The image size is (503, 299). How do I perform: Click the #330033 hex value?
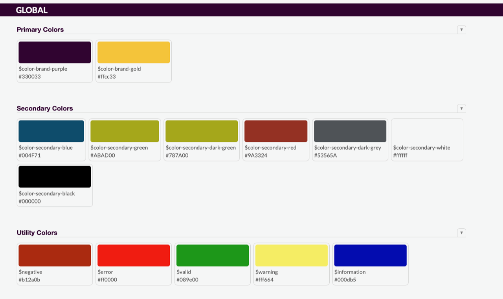[29, 77]
